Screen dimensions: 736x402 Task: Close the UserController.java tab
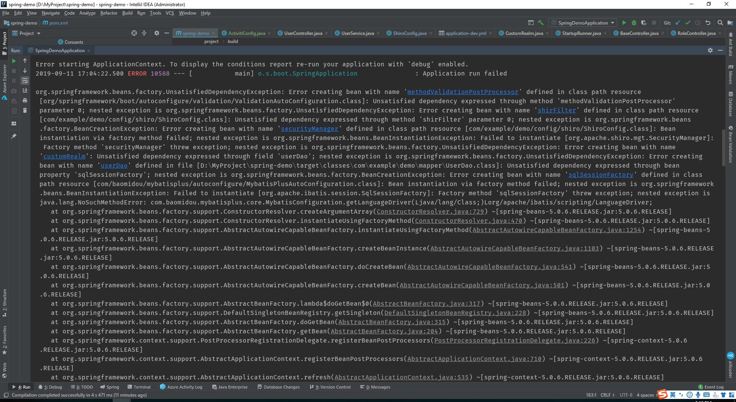326,33
